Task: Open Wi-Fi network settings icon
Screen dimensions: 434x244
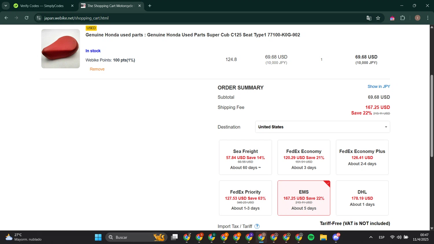Action: (x=392, y=237)
